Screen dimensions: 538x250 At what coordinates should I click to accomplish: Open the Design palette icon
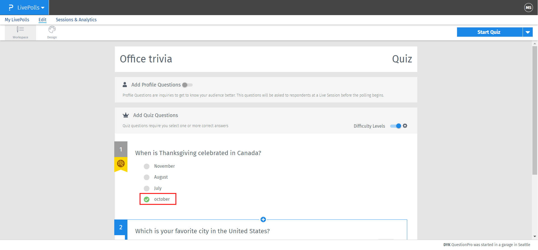pos(52,29)
